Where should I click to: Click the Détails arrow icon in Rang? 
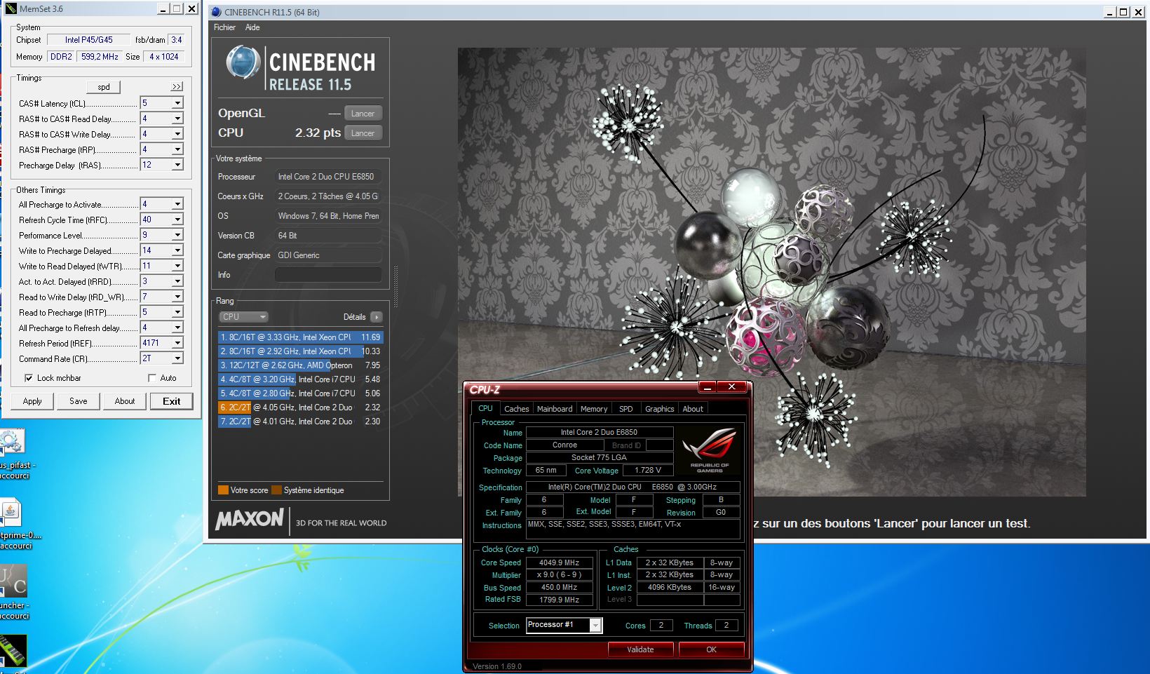coord(377,317)
